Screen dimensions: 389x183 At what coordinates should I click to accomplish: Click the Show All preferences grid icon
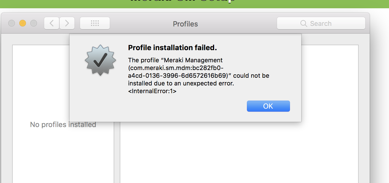click(95, 23)
